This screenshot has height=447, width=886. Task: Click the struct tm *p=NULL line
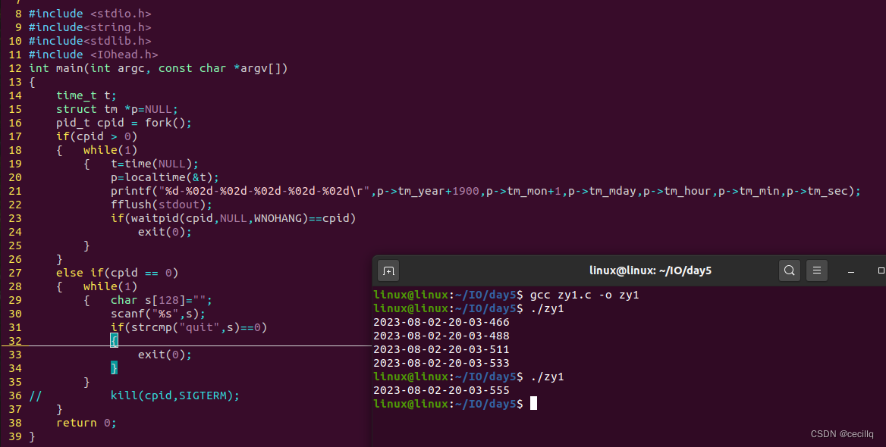click(117, 110)
